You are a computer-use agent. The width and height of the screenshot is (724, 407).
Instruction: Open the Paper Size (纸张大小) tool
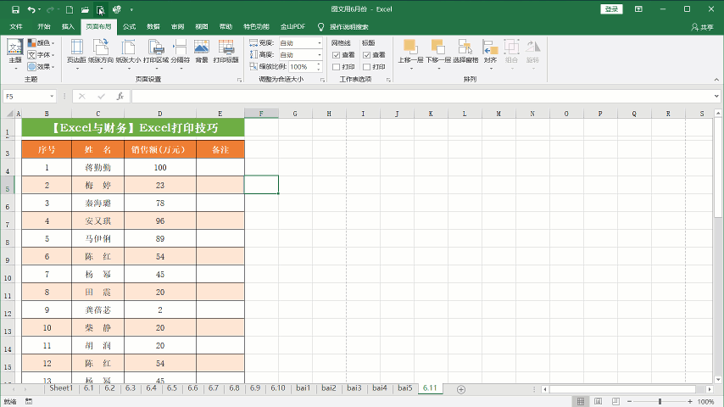[128, 54]
